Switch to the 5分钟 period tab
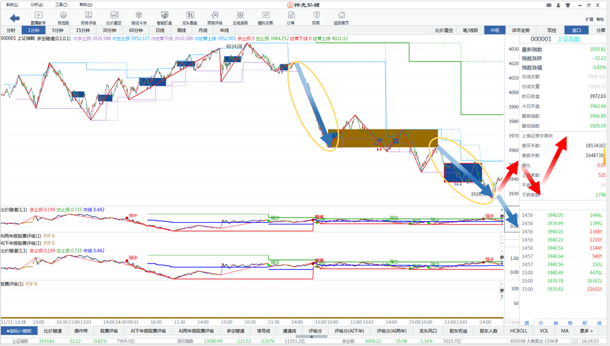The width and height of the screenshot is (610, 346). click(57, 30)
